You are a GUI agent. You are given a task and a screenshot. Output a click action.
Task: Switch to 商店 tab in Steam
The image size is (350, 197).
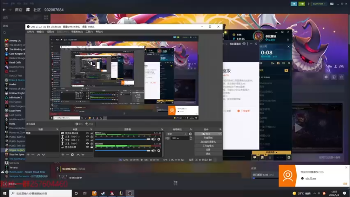click(x=18, y=10)
